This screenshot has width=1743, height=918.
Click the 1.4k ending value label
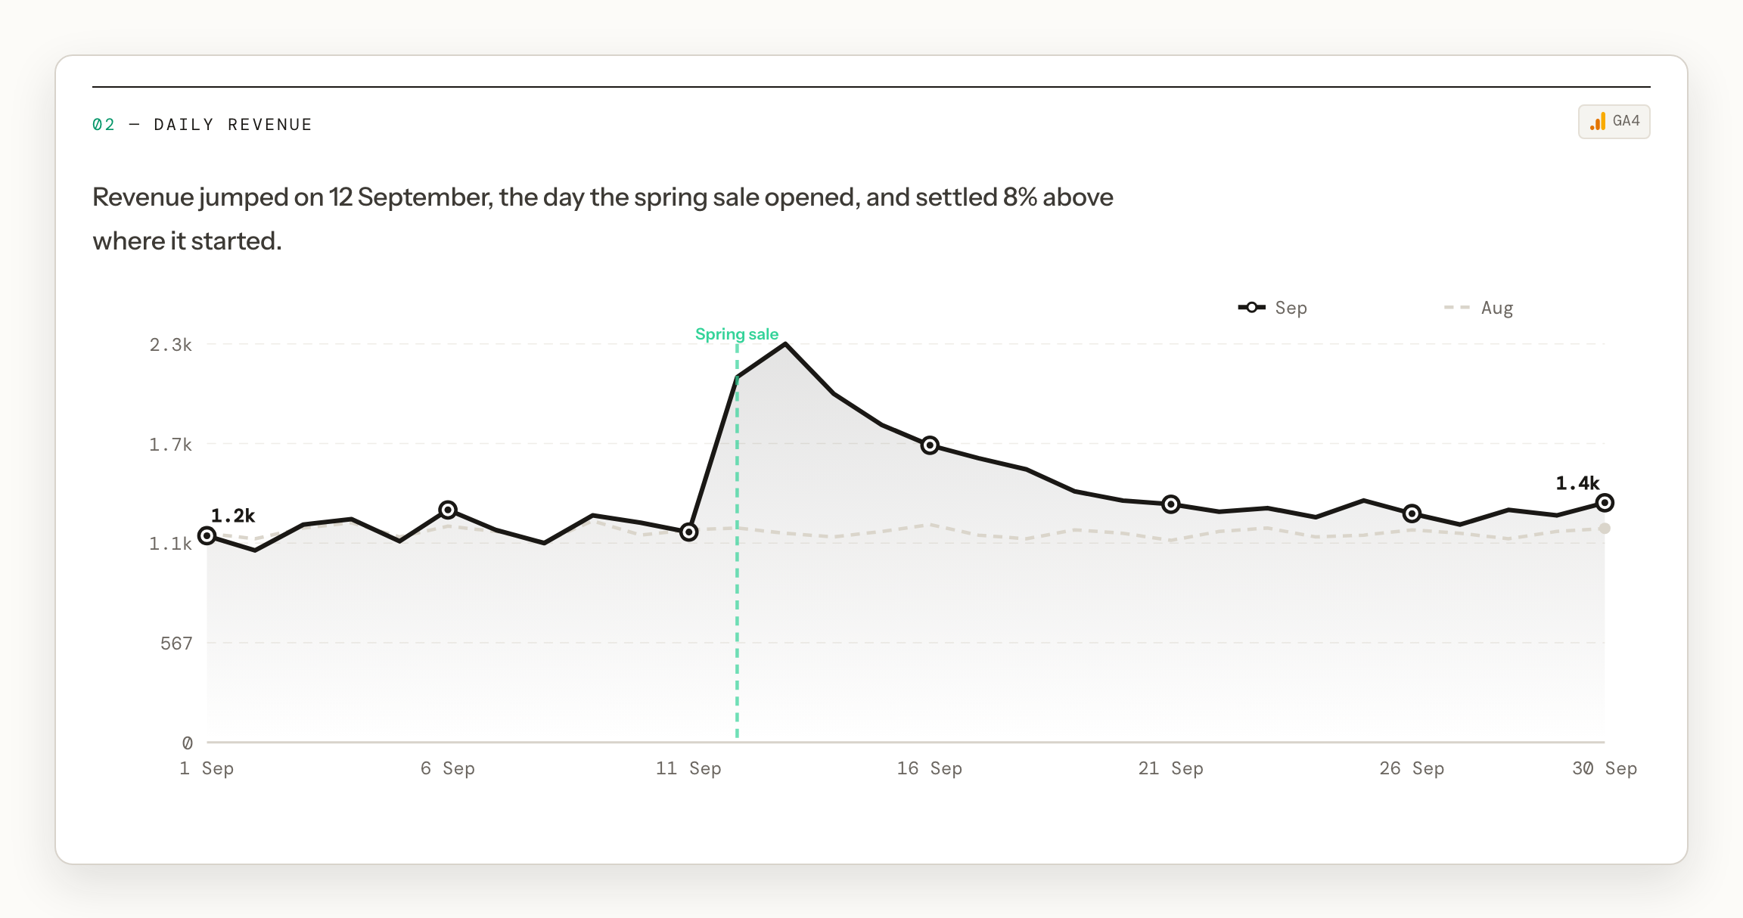1577,483
